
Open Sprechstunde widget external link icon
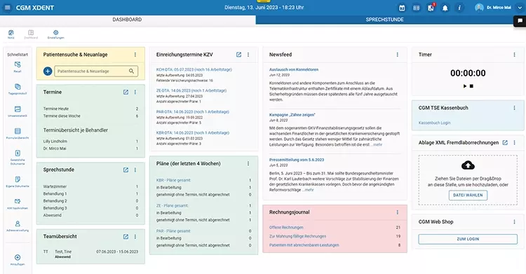pos(126,170)
